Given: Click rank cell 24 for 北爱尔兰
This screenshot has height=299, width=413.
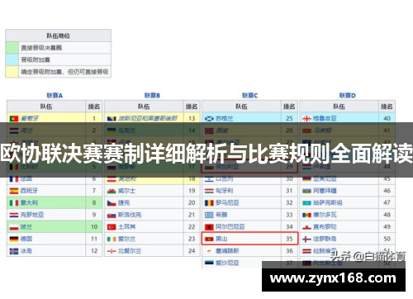Looking at the screenshot, I should pos(192,251).
